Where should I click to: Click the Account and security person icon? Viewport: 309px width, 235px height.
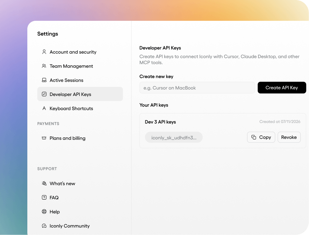pos(44,52)
